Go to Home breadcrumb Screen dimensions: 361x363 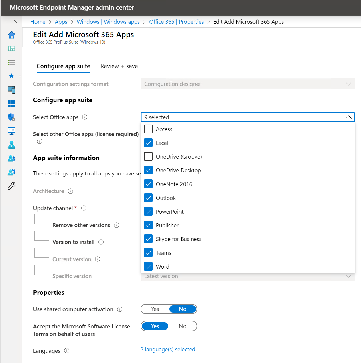[38, 22]
